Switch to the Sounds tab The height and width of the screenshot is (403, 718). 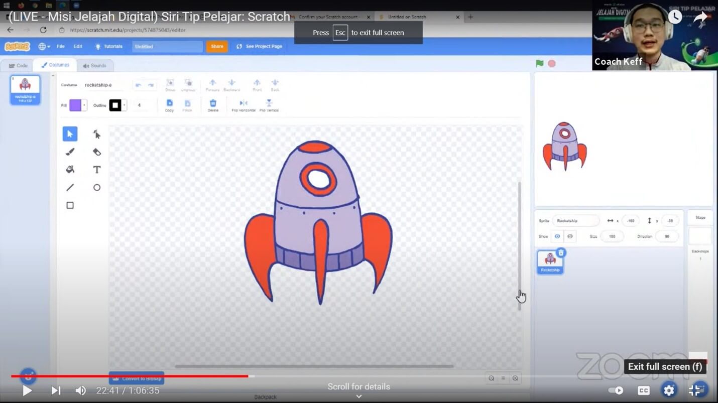pos(95,66)
